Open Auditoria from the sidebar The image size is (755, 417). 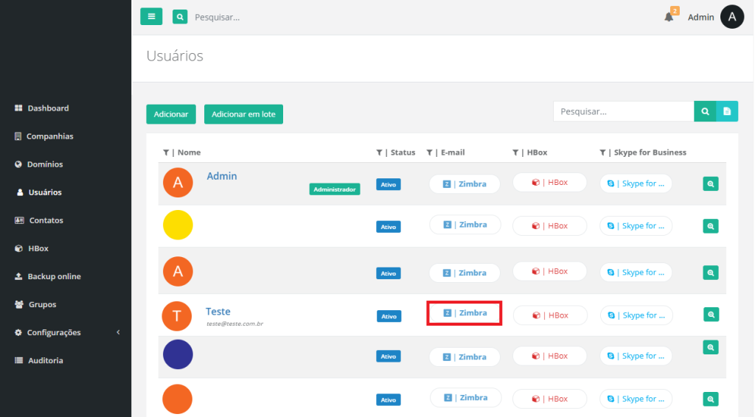coord(46,360)
